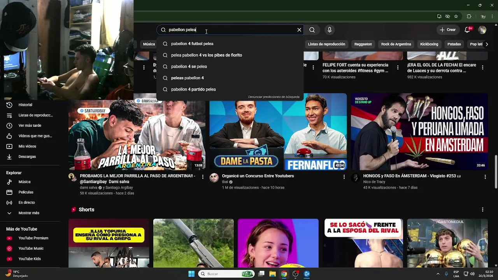Open Historial in the sidebar
The width and height of the screenshot is (498, 280).
30,105
